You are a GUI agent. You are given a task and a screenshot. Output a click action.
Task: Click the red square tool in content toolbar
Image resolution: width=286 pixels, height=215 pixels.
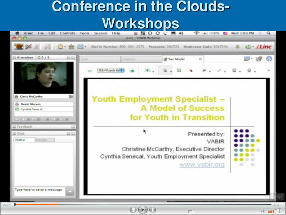click(x=234, y=70)
